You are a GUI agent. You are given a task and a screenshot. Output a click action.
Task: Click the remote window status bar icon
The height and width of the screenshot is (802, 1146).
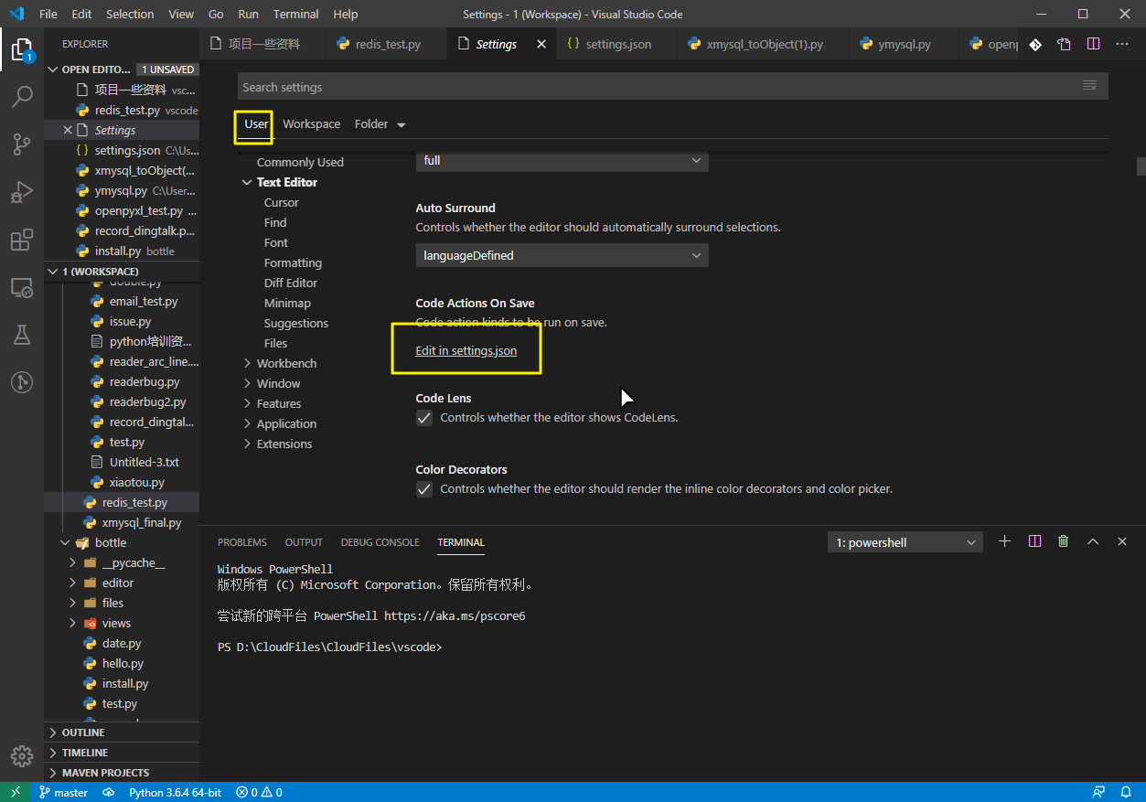pyautogui.click(x=16, y=792)
